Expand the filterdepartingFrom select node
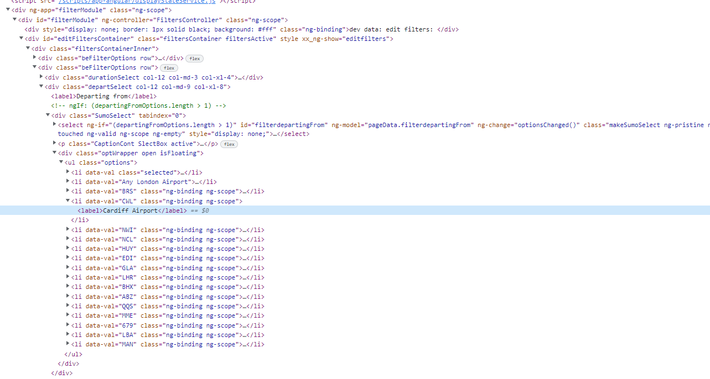This screenshot has height=379, width=710. point(54,125)
